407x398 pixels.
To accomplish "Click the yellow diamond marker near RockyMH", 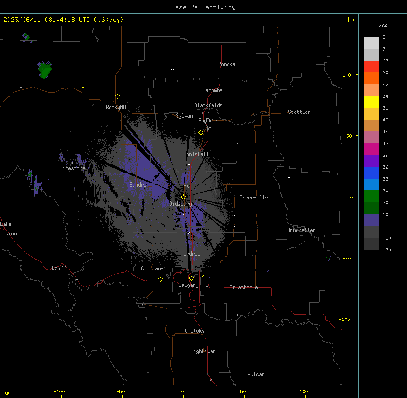I will (118, 96).
